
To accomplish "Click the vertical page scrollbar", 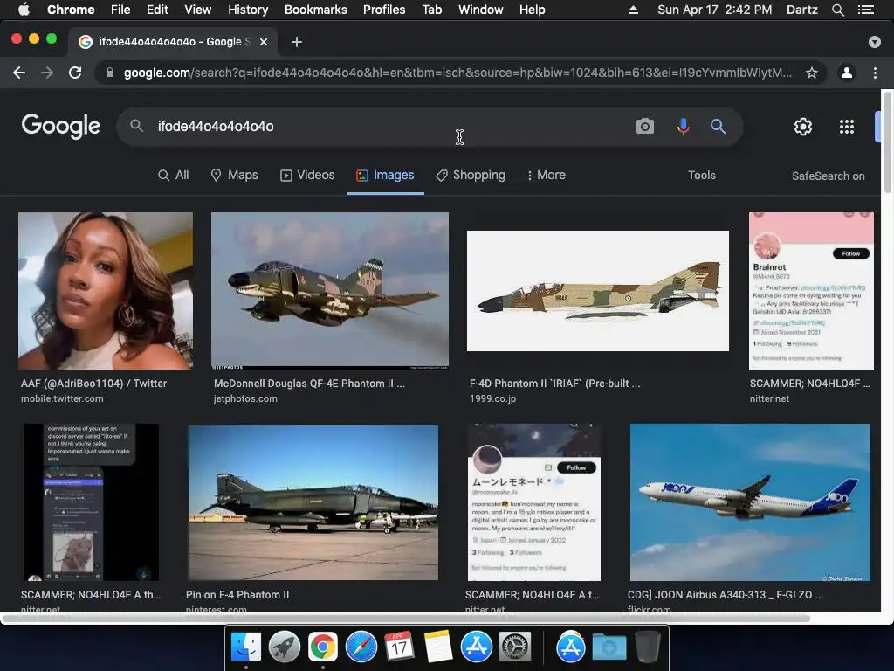I will [887, 142].
